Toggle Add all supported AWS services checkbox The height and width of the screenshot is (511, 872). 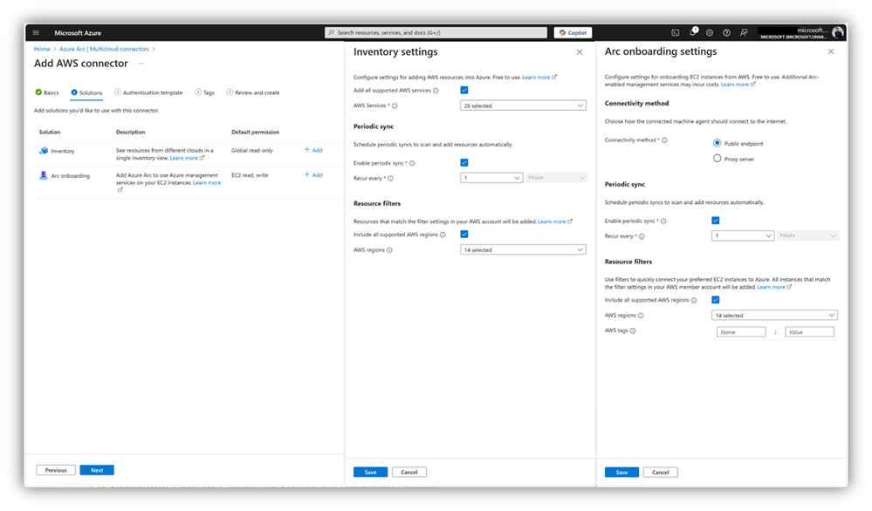click(464, 90)
